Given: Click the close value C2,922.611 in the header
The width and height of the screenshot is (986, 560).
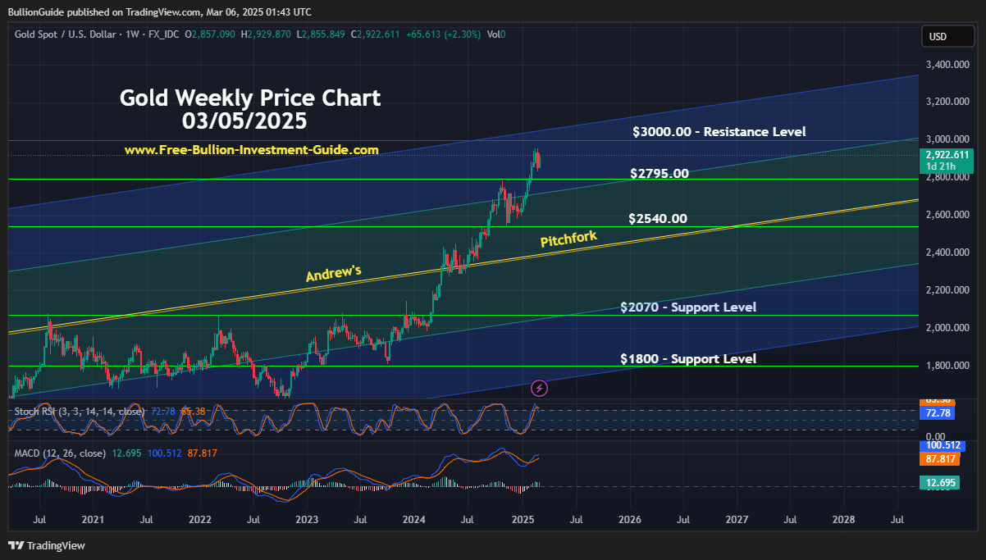Looking at the screenshot, I should point(376,34).
